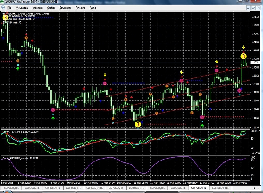The height and width of the screenshot is (193, 263).
Task: Switch to the GBPUSD,H4 chart tab
Action: pos(116,188)
